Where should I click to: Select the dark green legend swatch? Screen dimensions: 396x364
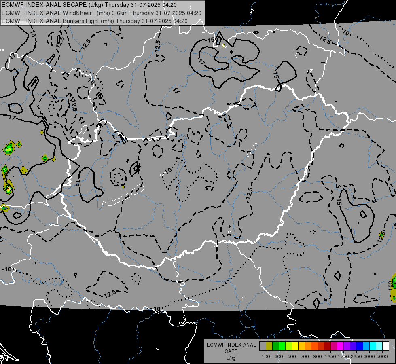(275, 346)
